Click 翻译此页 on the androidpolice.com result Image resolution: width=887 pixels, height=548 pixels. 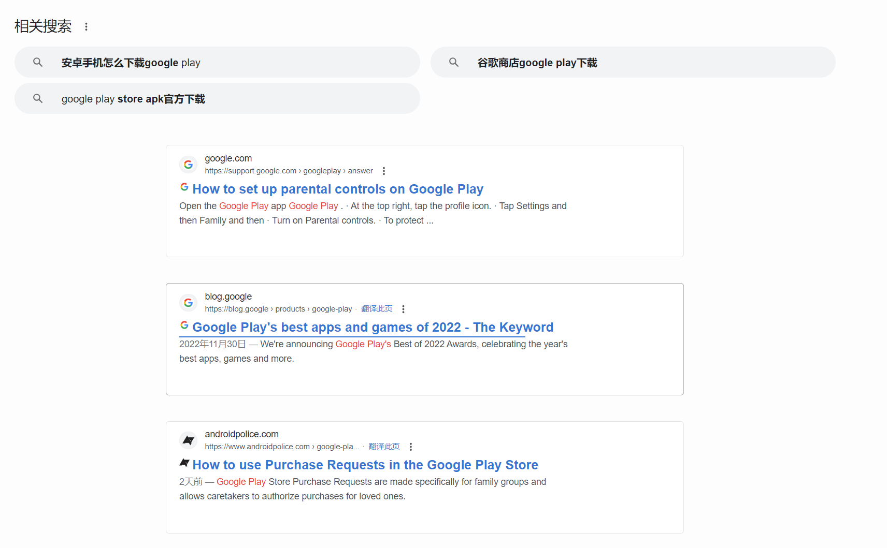[x=384, y=446]
